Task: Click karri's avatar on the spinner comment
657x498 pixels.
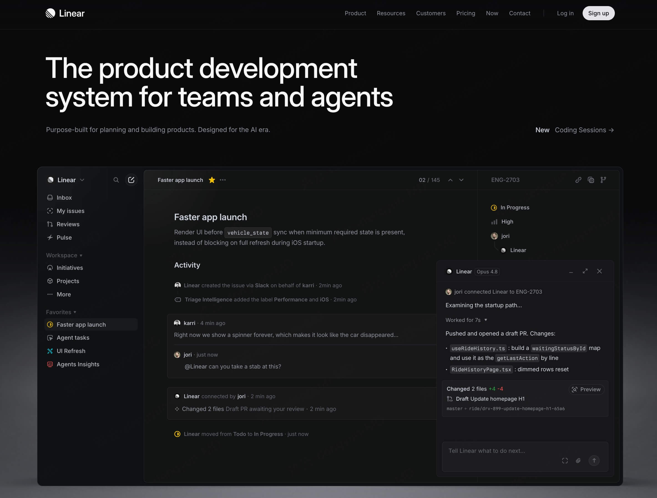Action: pyautogui.click(x=177, y=323)
